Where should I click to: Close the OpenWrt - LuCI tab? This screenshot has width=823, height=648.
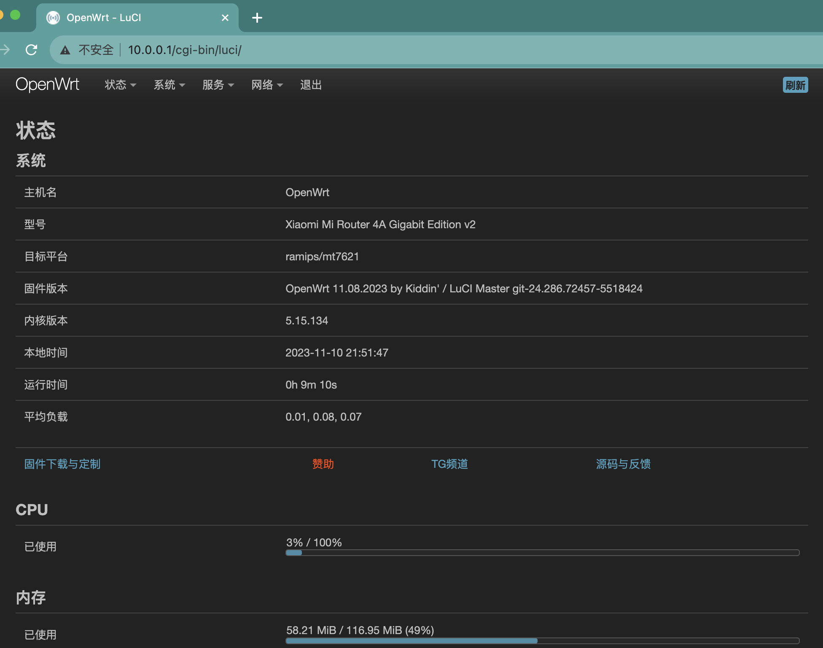[x=225, y=18]
